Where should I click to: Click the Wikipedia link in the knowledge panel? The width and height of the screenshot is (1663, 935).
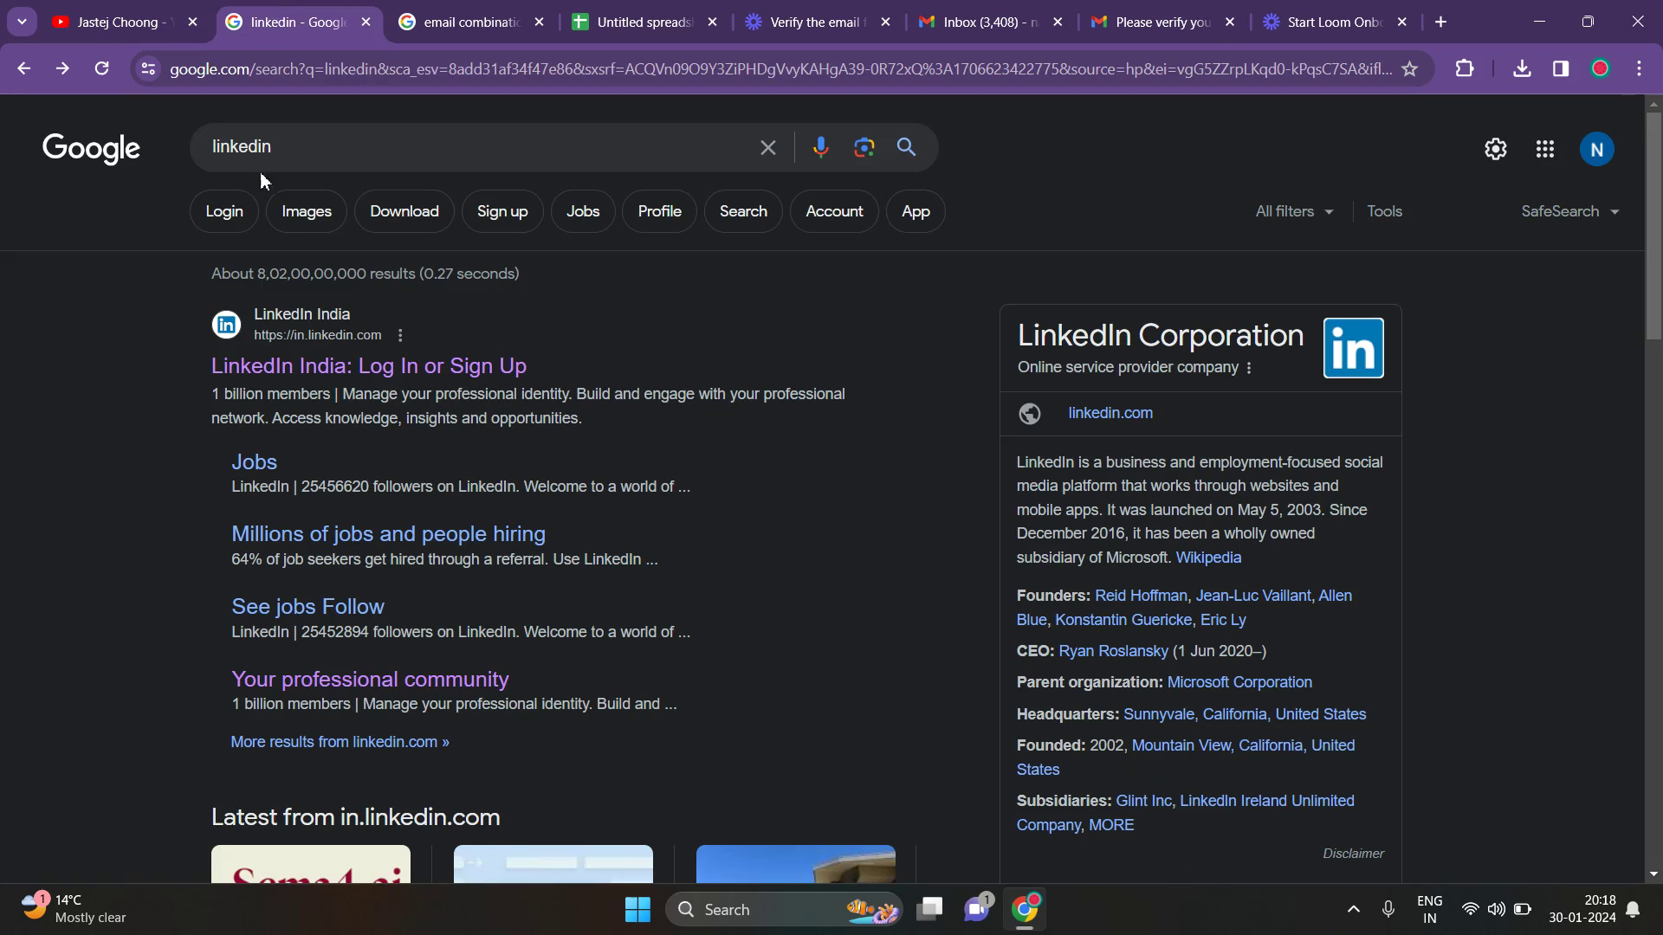pyautogui.click(x=1207, y=558)
